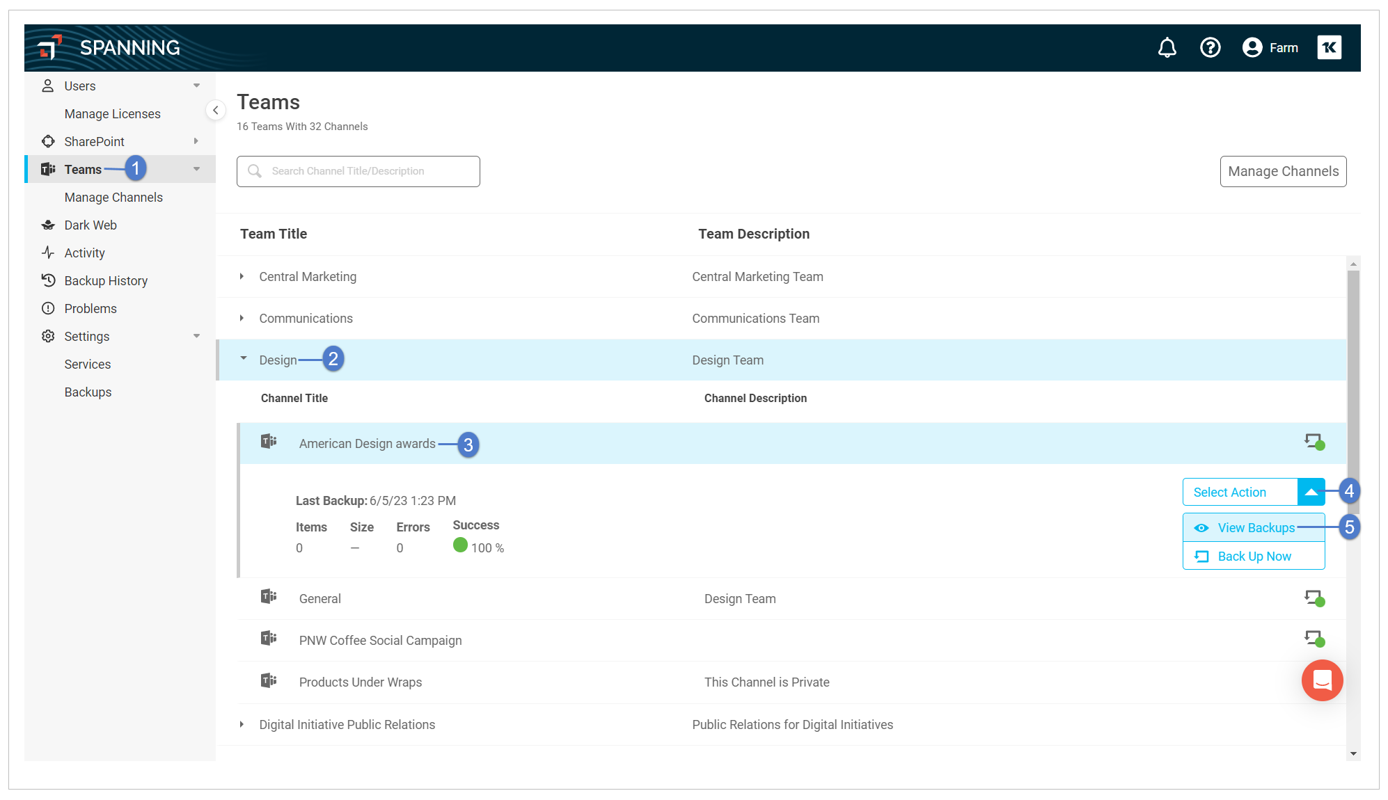Click the Activity pulse icon

pos(48,253)
